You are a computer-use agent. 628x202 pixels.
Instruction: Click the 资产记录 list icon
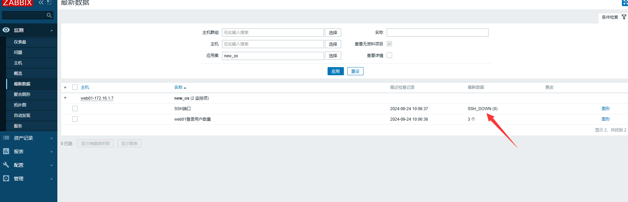tap(6, 138)
